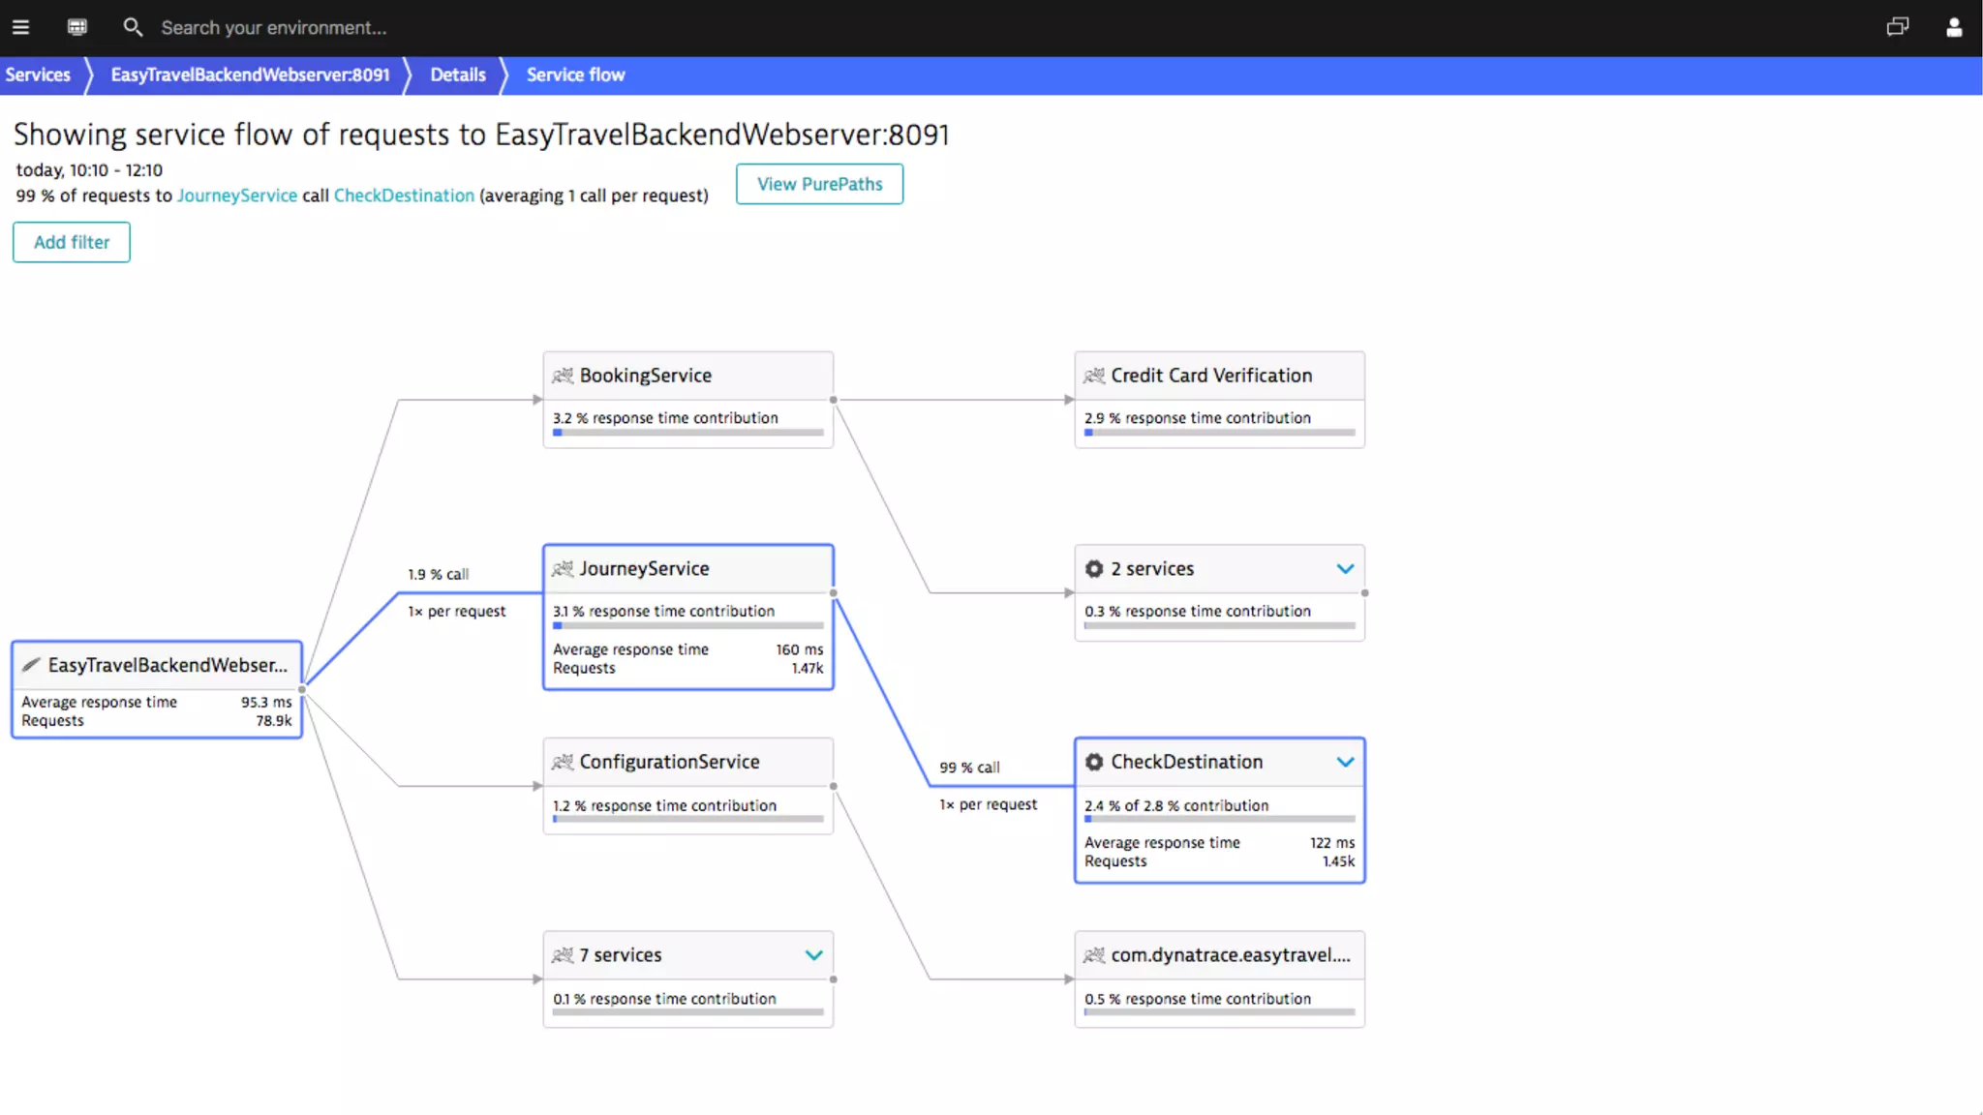
Task: Open the user profile icon
Action: click(x=1954, y=27)
